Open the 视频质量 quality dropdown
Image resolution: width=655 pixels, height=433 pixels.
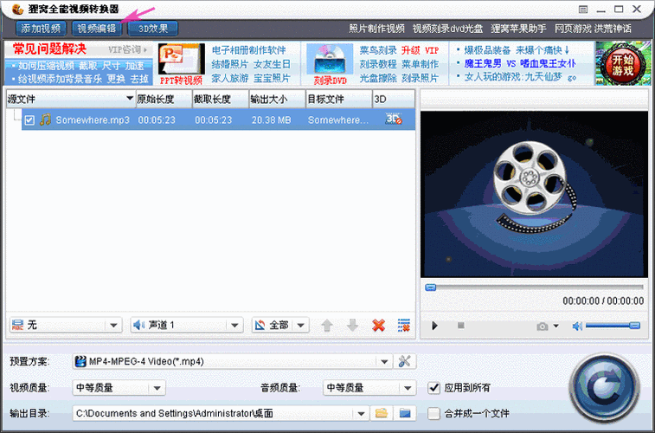[157, 387]
